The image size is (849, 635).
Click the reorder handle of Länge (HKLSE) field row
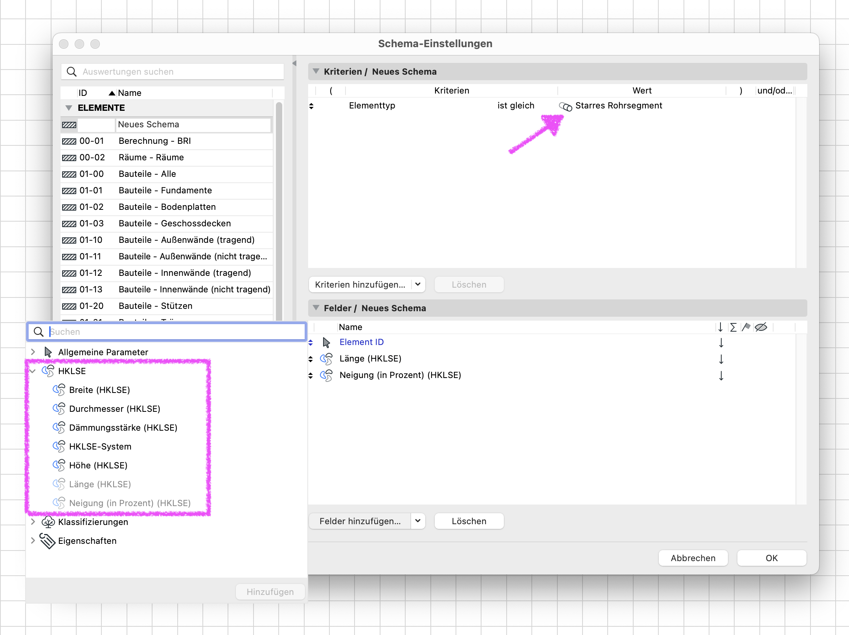311,359
